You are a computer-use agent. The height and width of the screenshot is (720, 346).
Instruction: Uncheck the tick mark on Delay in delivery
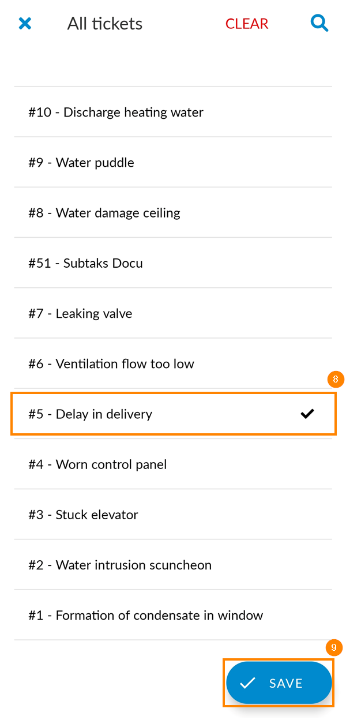point(307,414)
